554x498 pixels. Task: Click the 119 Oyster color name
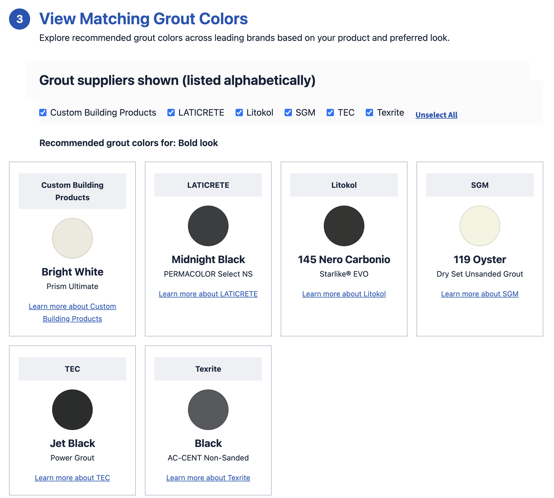point(480,259)
